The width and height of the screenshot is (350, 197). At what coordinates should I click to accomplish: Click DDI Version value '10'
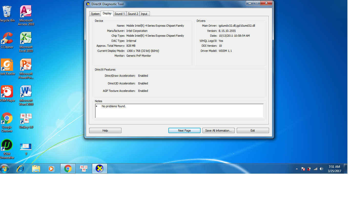click(220, 46)
